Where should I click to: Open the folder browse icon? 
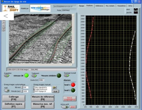(54, 87)
